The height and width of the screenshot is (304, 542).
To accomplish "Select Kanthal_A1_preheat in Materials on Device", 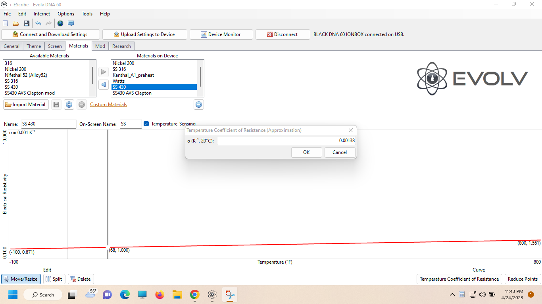I will tap(133, 75).
